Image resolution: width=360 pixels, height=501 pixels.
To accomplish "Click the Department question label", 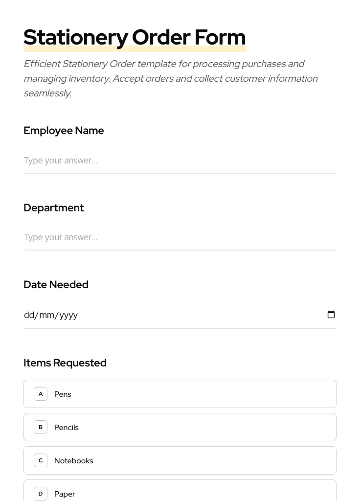I will pyautogui.click(x=54, y=208).
